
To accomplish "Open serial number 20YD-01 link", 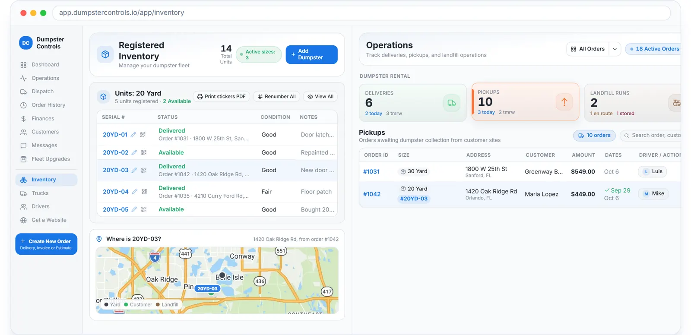I will 115,135.
